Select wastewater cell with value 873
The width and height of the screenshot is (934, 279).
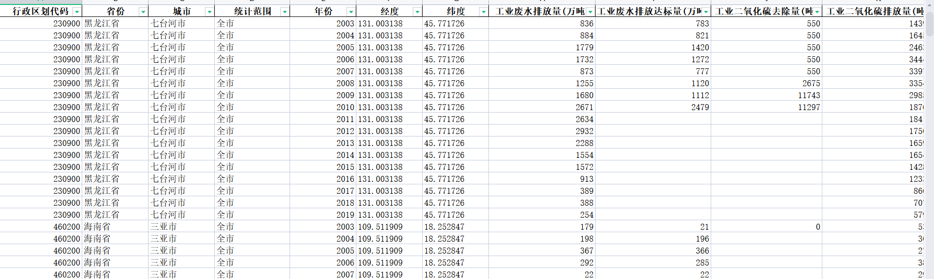[x=542, y=71]
